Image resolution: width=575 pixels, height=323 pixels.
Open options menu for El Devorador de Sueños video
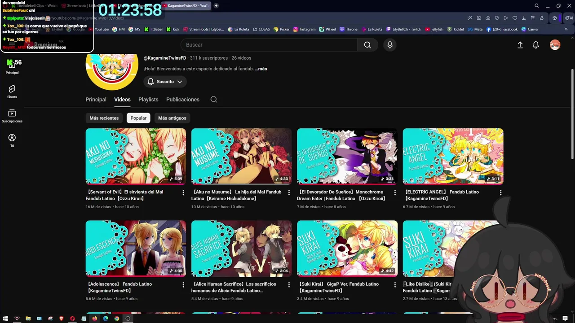395,192
